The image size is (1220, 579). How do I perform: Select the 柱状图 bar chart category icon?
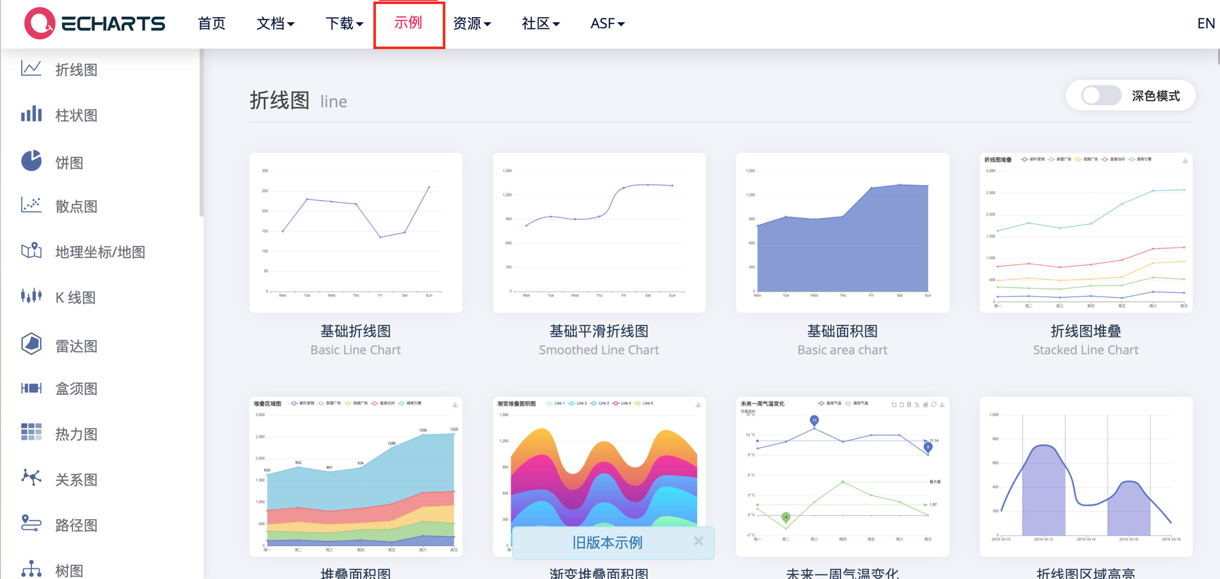tap(30, 115)
